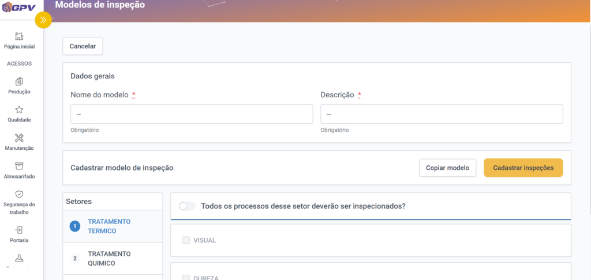Open Página inicial factory icon
The width and height of the screenshot is (591, 280).
[x=19, y=36]
